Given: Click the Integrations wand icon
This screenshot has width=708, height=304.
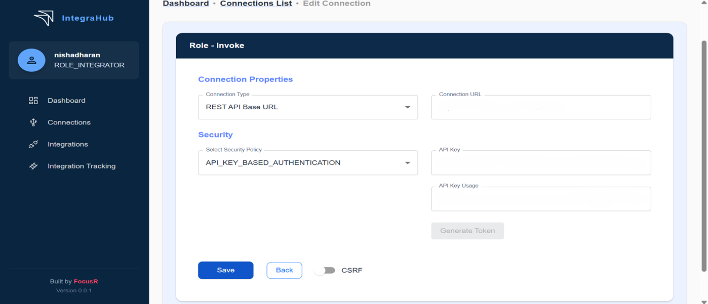Looking at the screenshot, I should click(33, 144).
